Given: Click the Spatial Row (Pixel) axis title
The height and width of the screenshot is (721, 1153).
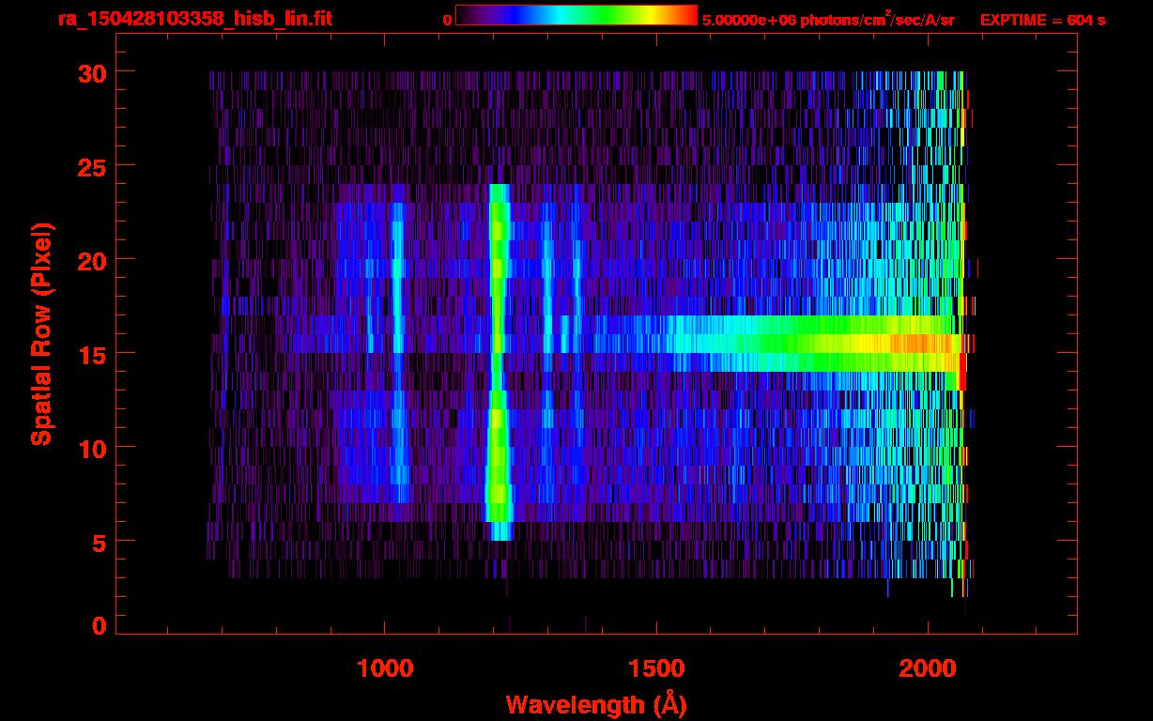Looking at the screenshot, I should [40, 333].
